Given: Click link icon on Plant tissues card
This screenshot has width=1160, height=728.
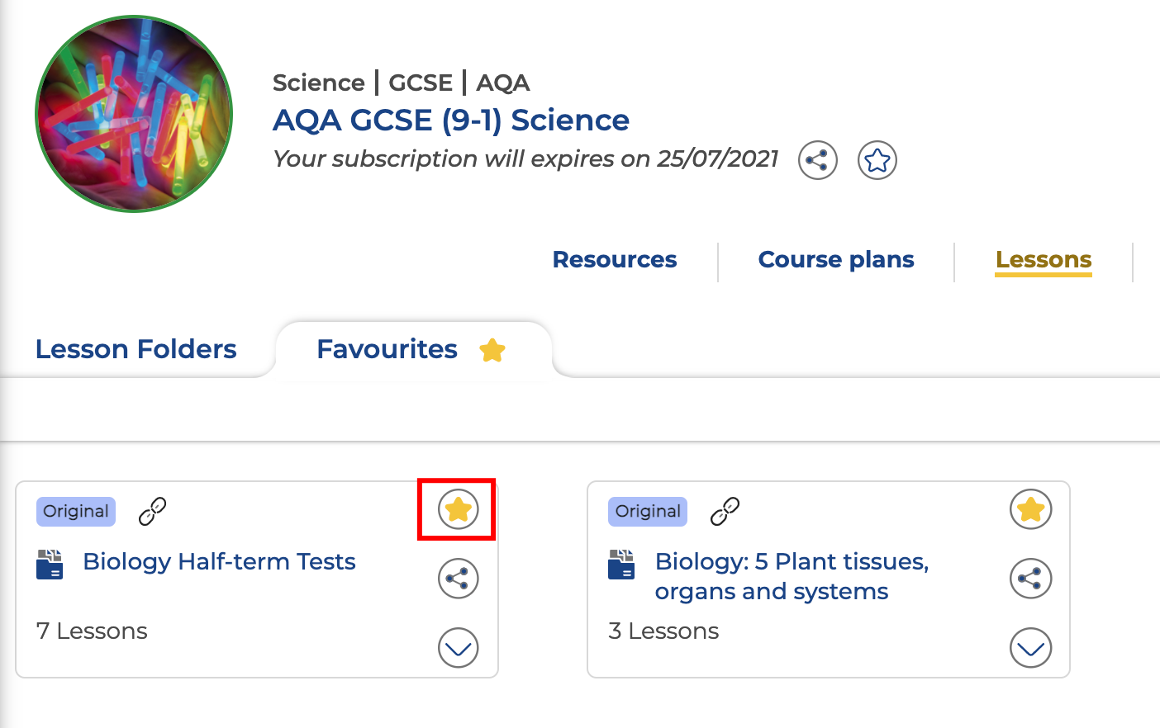Looking at the screenshot, I should [x=725, y=512].
